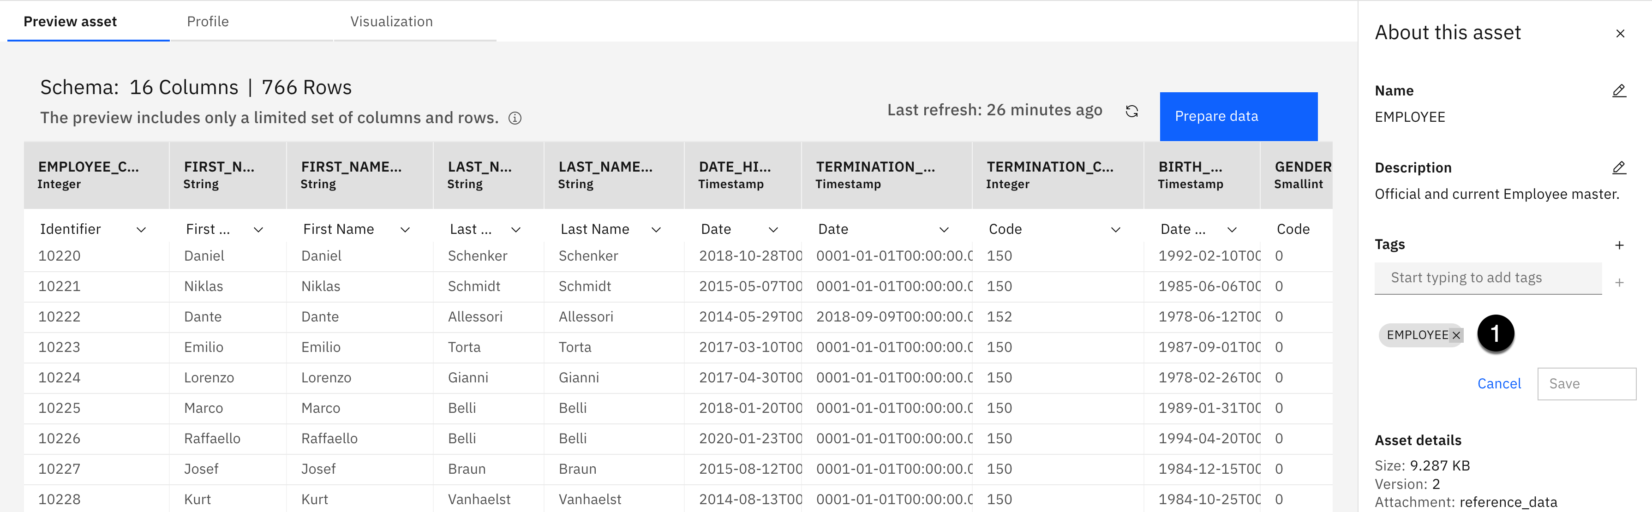Switch to the Profile tab
Viewport: 1652px width, 512px height.
208,22
